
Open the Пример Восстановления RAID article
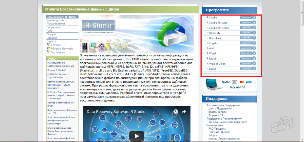point(60,104)
